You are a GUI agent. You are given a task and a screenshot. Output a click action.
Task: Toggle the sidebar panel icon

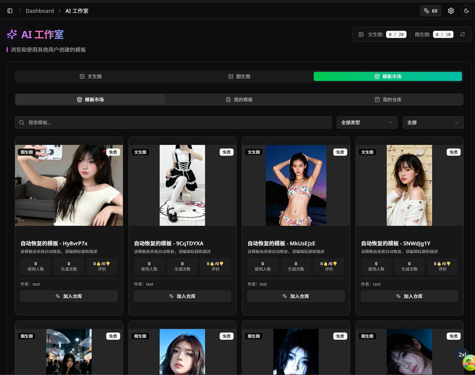click(x=10, y=11)
